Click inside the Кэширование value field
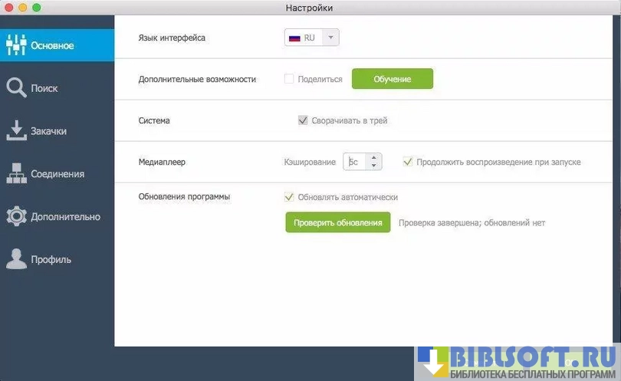The width and height of the screenshot is (621, 381). 355,162
